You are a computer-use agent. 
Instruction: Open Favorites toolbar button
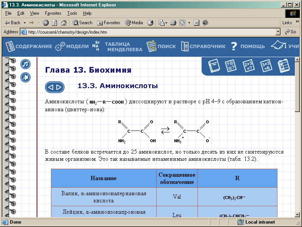(109, 23)
